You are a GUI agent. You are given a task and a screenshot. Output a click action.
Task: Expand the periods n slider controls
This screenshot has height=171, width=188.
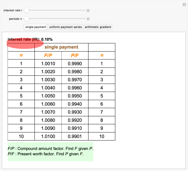click(88, 19)
